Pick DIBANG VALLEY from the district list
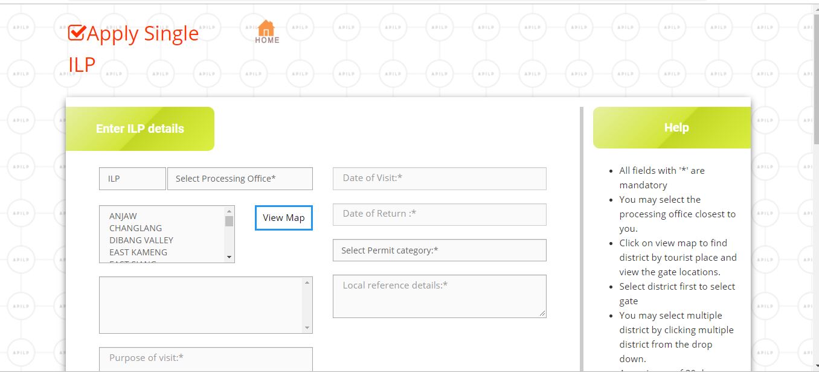 click(x=141, y=240)
